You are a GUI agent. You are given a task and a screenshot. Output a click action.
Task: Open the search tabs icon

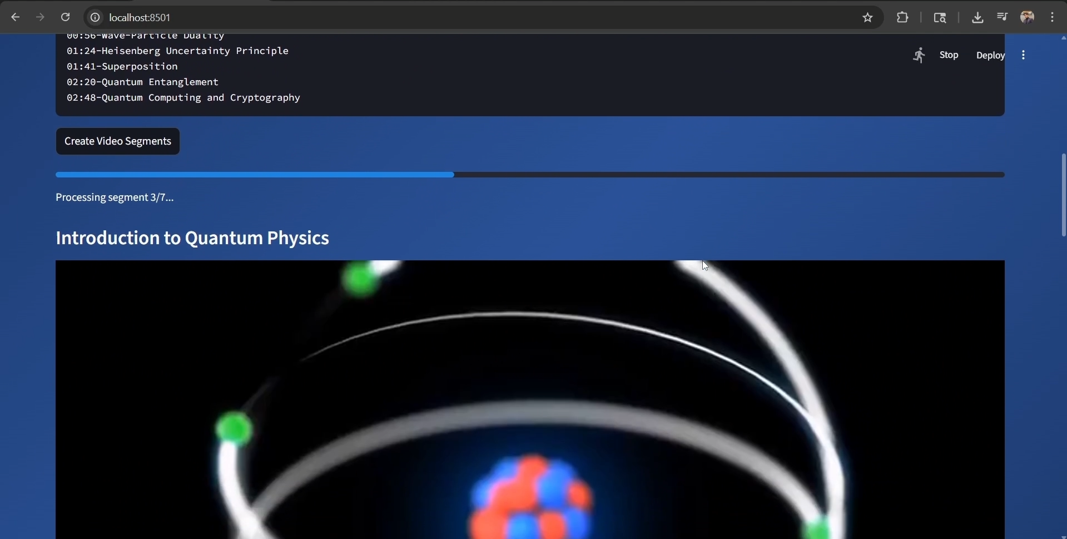pos(940,18)
